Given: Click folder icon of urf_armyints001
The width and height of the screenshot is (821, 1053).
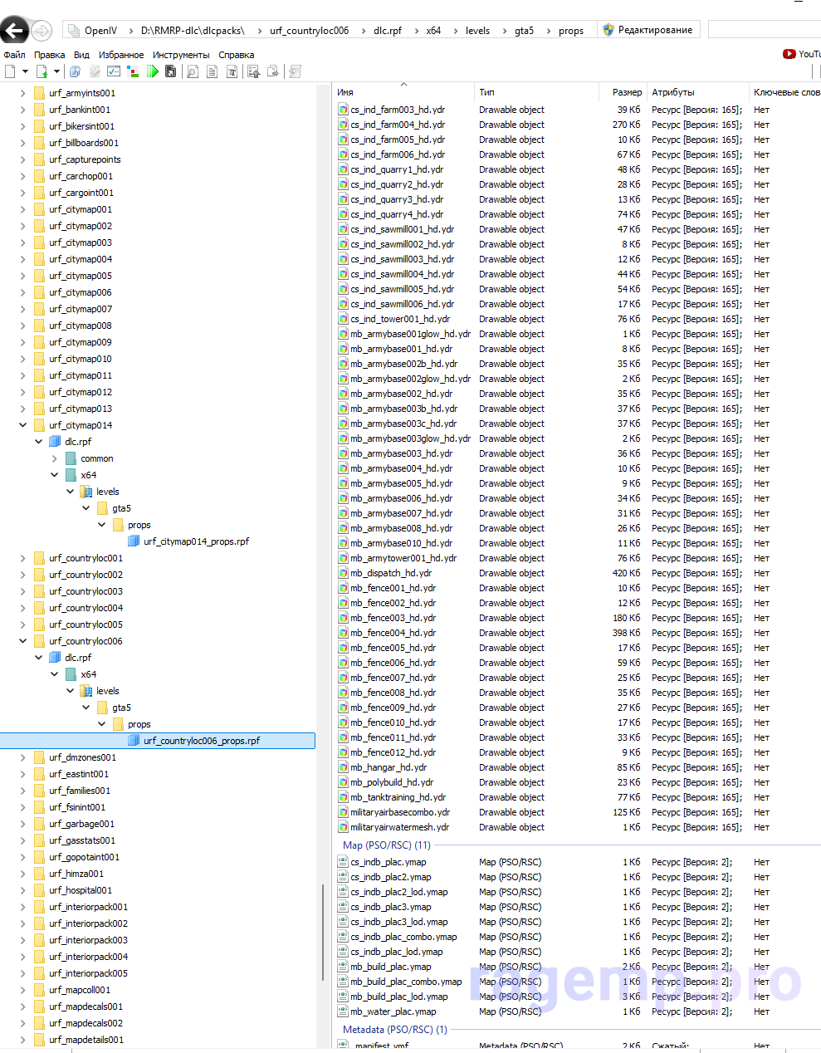Looking at the screenshot, I should (x=39, y=93).
